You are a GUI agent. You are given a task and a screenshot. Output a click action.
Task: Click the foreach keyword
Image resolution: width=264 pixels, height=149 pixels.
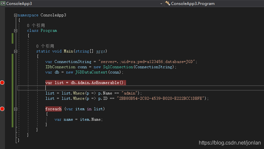(53, 109)
